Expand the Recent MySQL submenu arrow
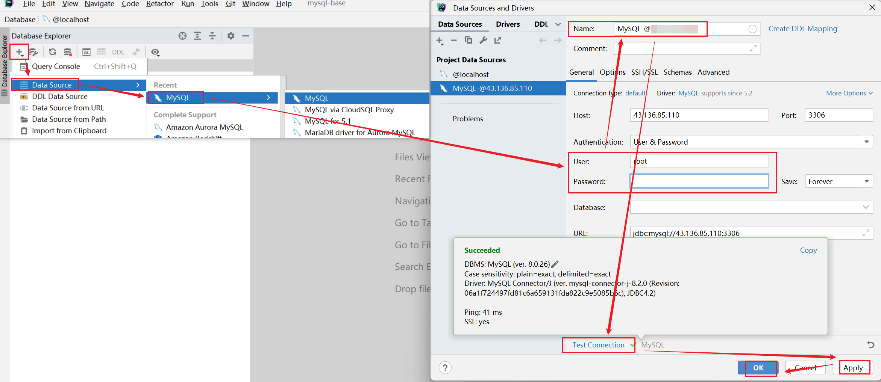The width and height of the screenshot is (881, 382). (268, 98)
